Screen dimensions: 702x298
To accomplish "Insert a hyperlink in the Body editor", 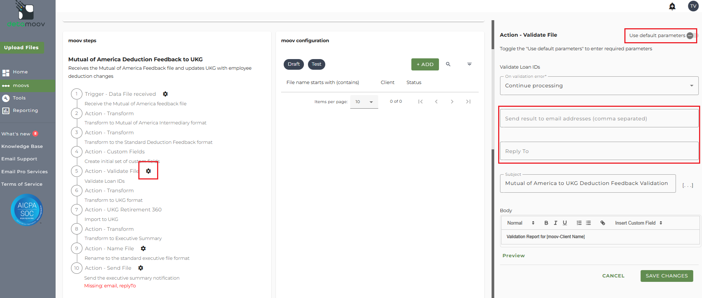I will (x=603, y=223).
